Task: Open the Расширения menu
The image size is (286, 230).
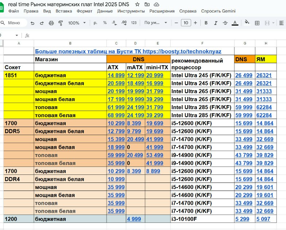Action: tap(162, 11)
